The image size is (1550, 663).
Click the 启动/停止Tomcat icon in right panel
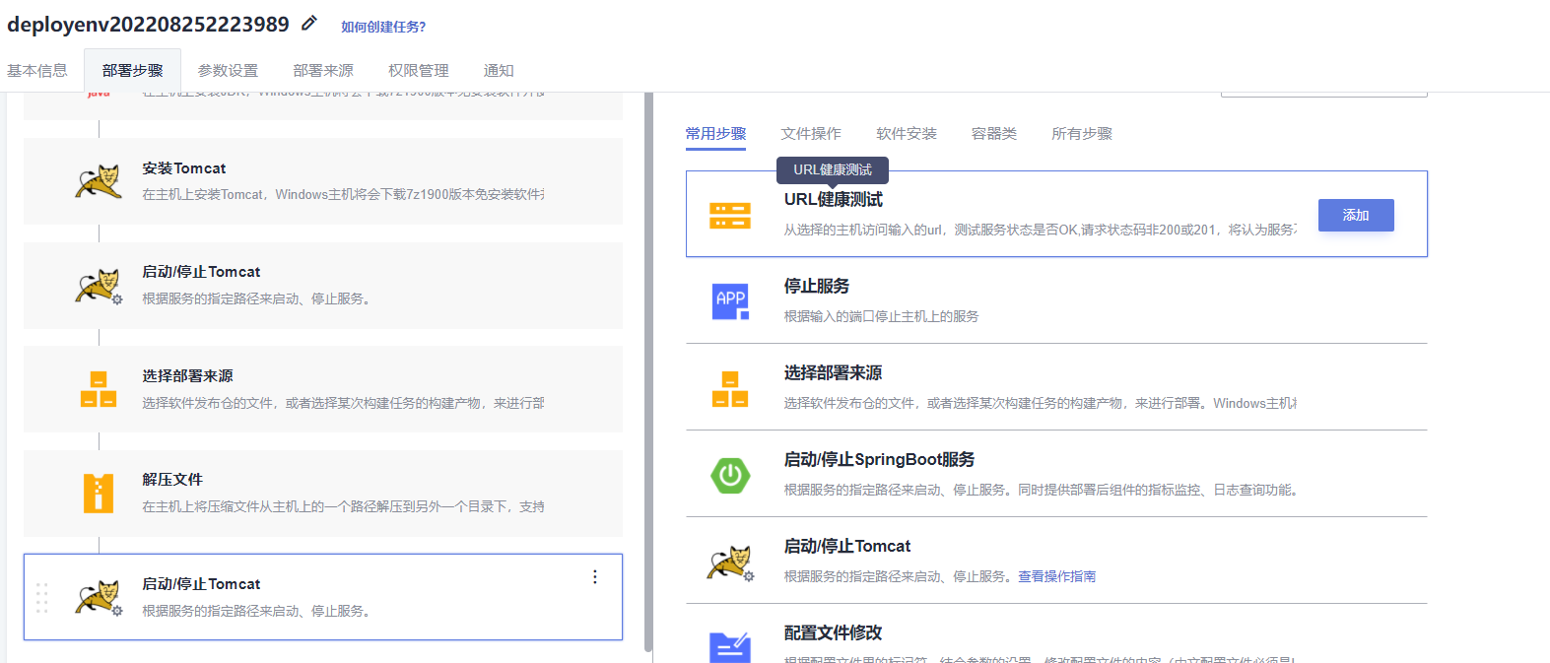[730, 563]
